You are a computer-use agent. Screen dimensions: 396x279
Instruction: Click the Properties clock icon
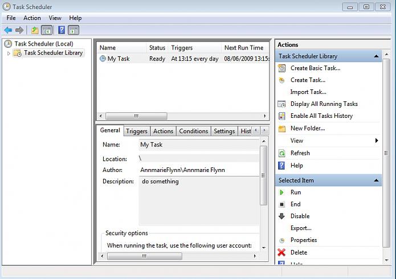click(x=282, y=240)
